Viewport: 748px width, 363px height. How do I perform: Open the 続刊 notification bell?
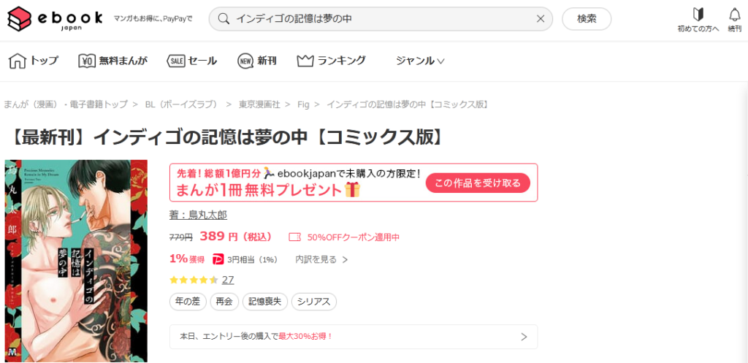pyautogui.click(x=735, y=20)
